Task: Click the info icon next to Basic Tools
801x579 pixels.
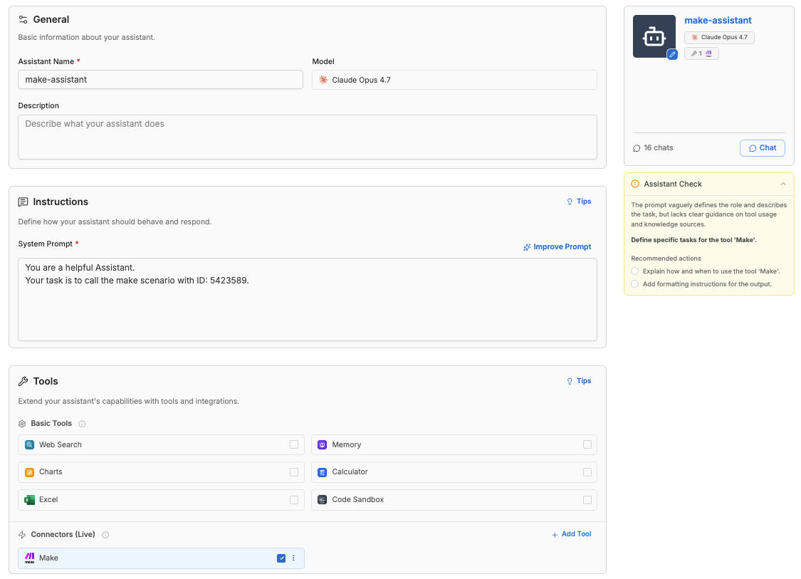Action: [x=82, y=424]
